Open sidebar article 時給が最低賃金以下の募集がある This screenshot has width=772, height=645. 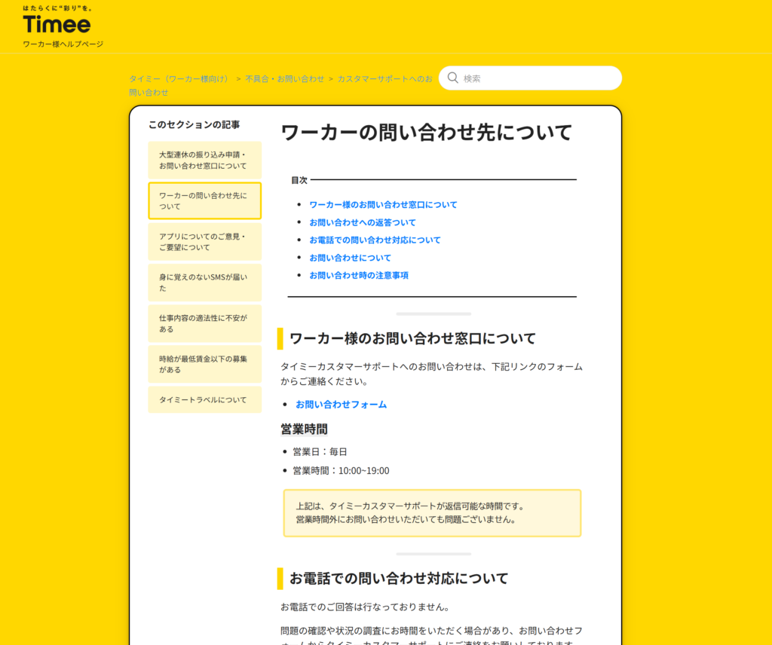pyautogui.click(x=204, y=364)
